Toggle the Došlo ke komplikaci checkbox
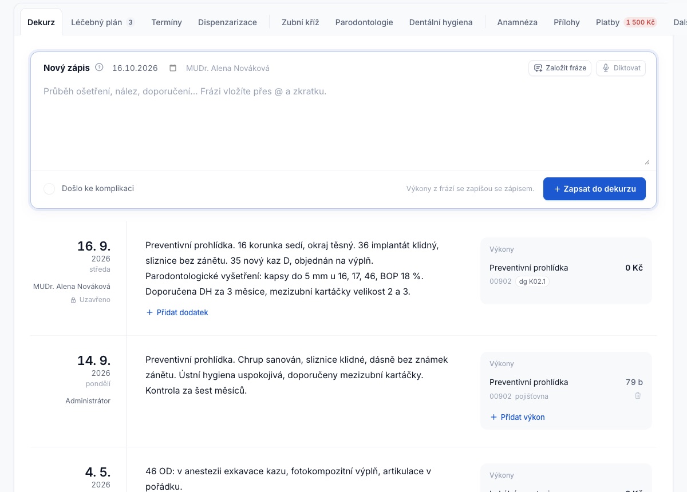This screenshot has height=492, width=687. point(49,189)
